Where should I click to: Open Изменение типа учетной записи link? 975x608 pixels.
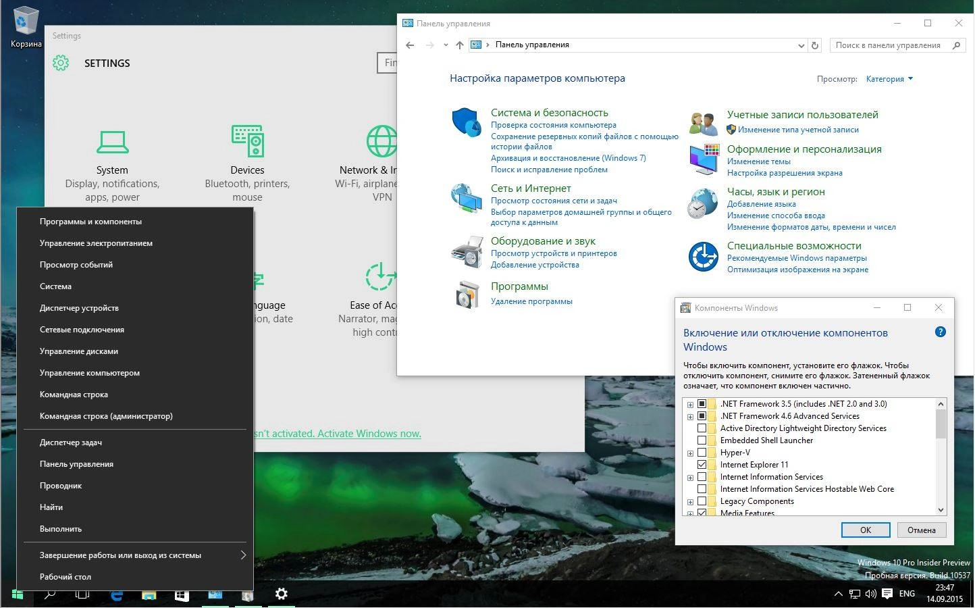(x=798, y=130)
